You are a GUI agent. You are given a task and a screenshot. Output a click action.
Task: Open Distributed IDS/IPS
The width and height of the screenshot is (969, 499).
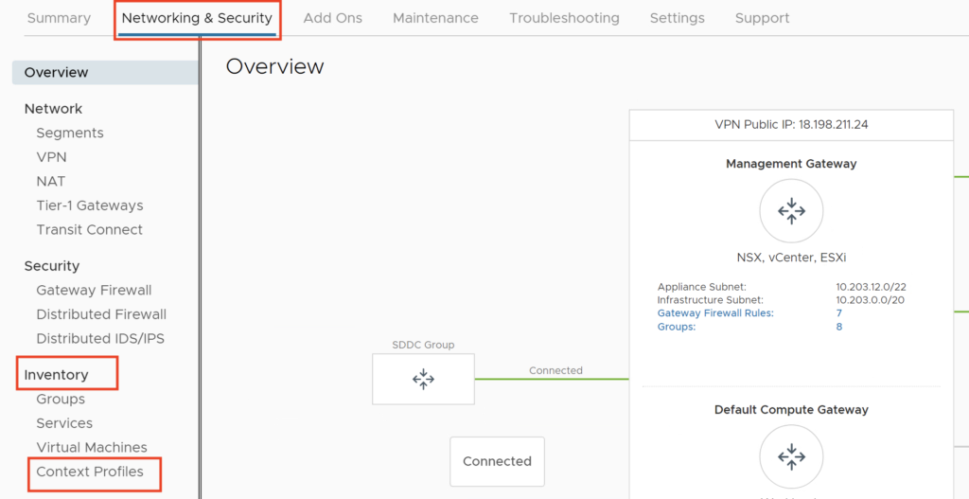click(100, 338)
